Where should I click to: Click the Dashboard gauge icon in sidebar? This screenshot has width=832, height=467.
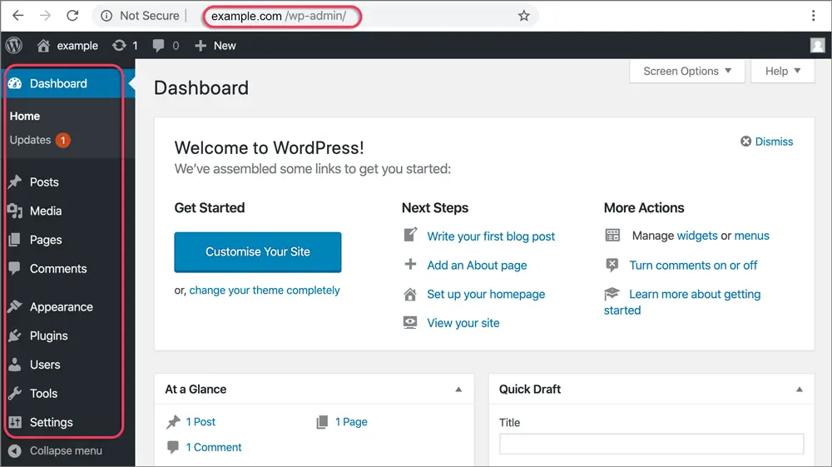(x=15, y=83)
